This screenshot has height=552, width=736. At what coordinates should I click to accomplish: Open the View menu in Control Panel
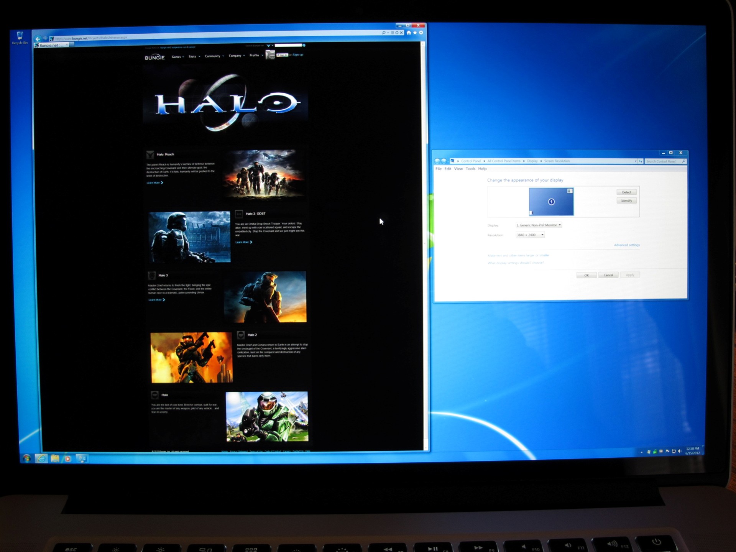click(x=458, y=169)
